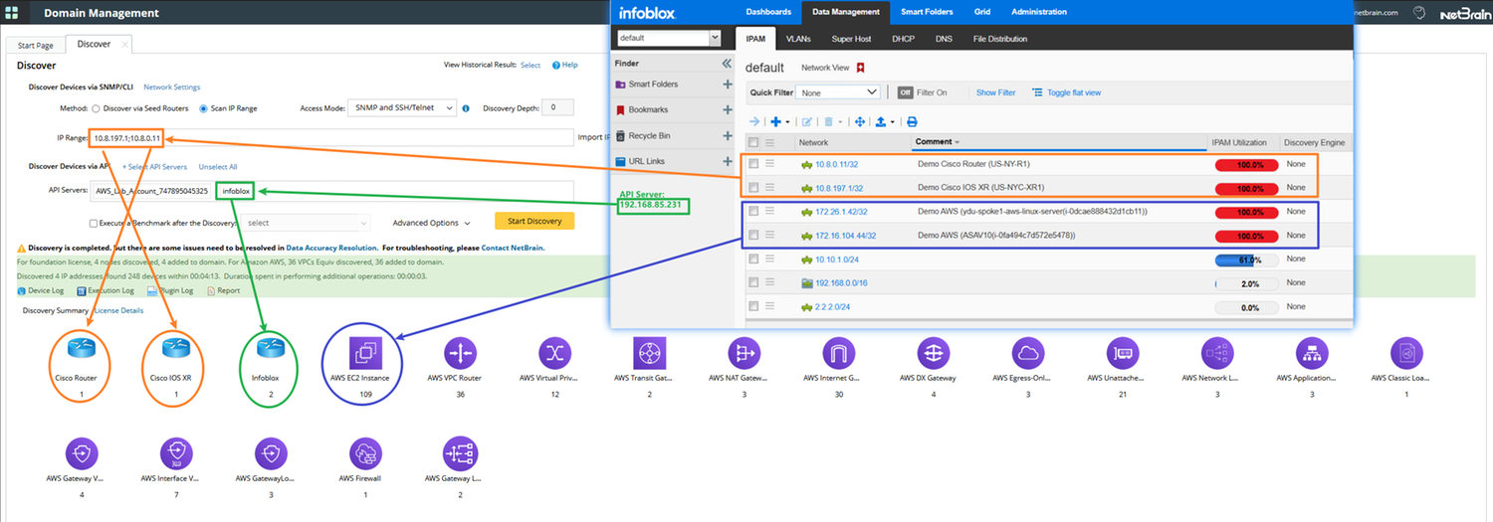Switch to the Start Page tab
The height and width of the screenshot is (522, 1493).
coord(36,45)
